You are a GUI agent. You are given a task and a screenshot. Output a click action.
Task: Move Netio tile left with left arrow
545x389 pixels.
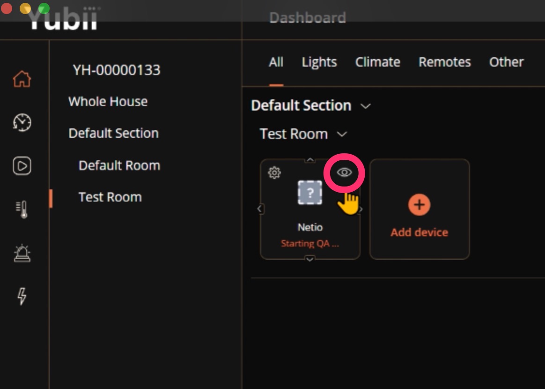point(259,209)
